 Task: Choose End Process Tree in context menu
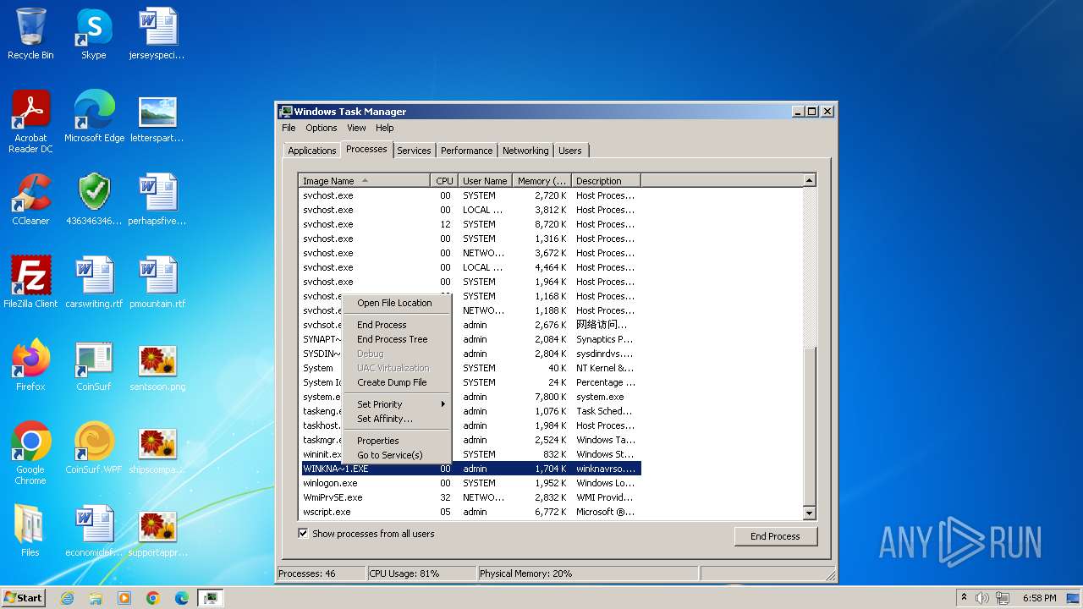396,339
